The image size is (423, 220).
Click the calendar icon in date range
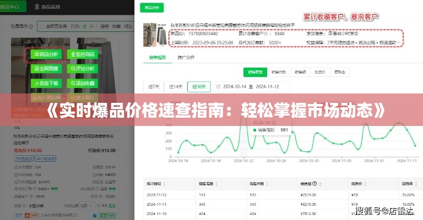pyautogui.click(x=218, y=87)
